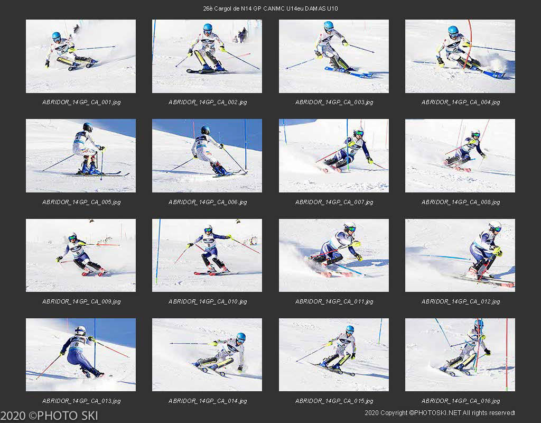This screenshot has width=541, height=423.
Task: Select the photo thumbnail for ABRIDOR_14GP_CA_011.jpg
Action: coord(334,255)
